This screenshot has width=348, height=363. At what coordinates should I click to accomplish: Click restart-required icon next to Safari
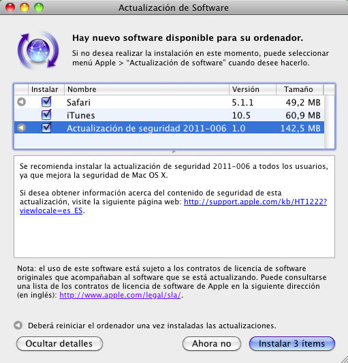(22, 102)
